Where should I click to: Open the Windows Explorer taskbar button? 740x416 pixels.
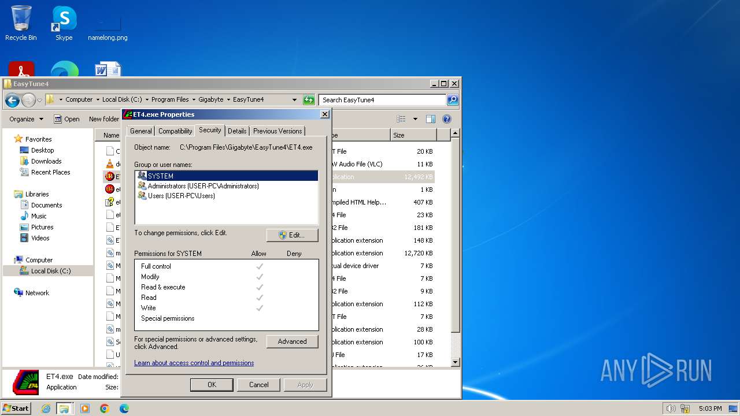pos(64,408)
